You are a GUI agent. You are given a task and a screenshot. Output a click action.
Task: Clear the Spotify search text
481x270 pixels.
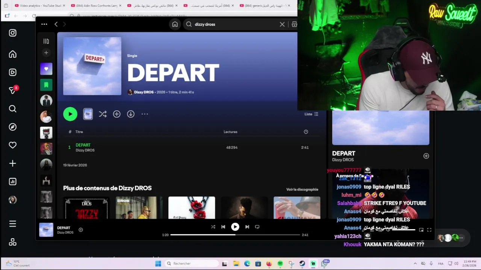282,24
